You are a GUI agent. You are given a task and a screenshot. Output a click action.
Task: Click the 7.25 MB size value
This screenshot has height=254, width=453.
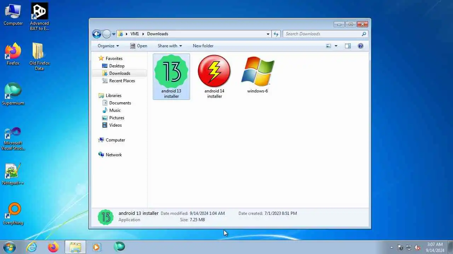coord(197,220)
